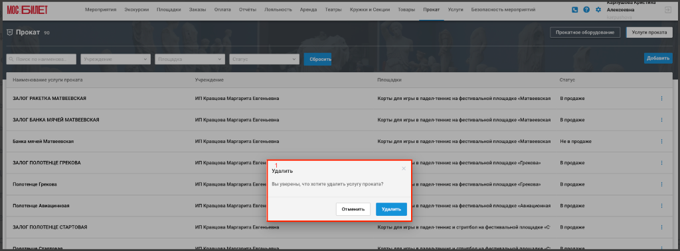Screen dimensions: 680x251
Task: Open three-dot menu for Полотенце Авиационная
Action: pos(662,205)
